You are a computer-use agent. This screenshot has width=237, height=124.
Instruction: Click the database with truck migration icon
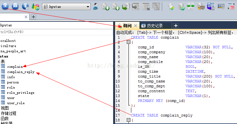tap(201, 6)
